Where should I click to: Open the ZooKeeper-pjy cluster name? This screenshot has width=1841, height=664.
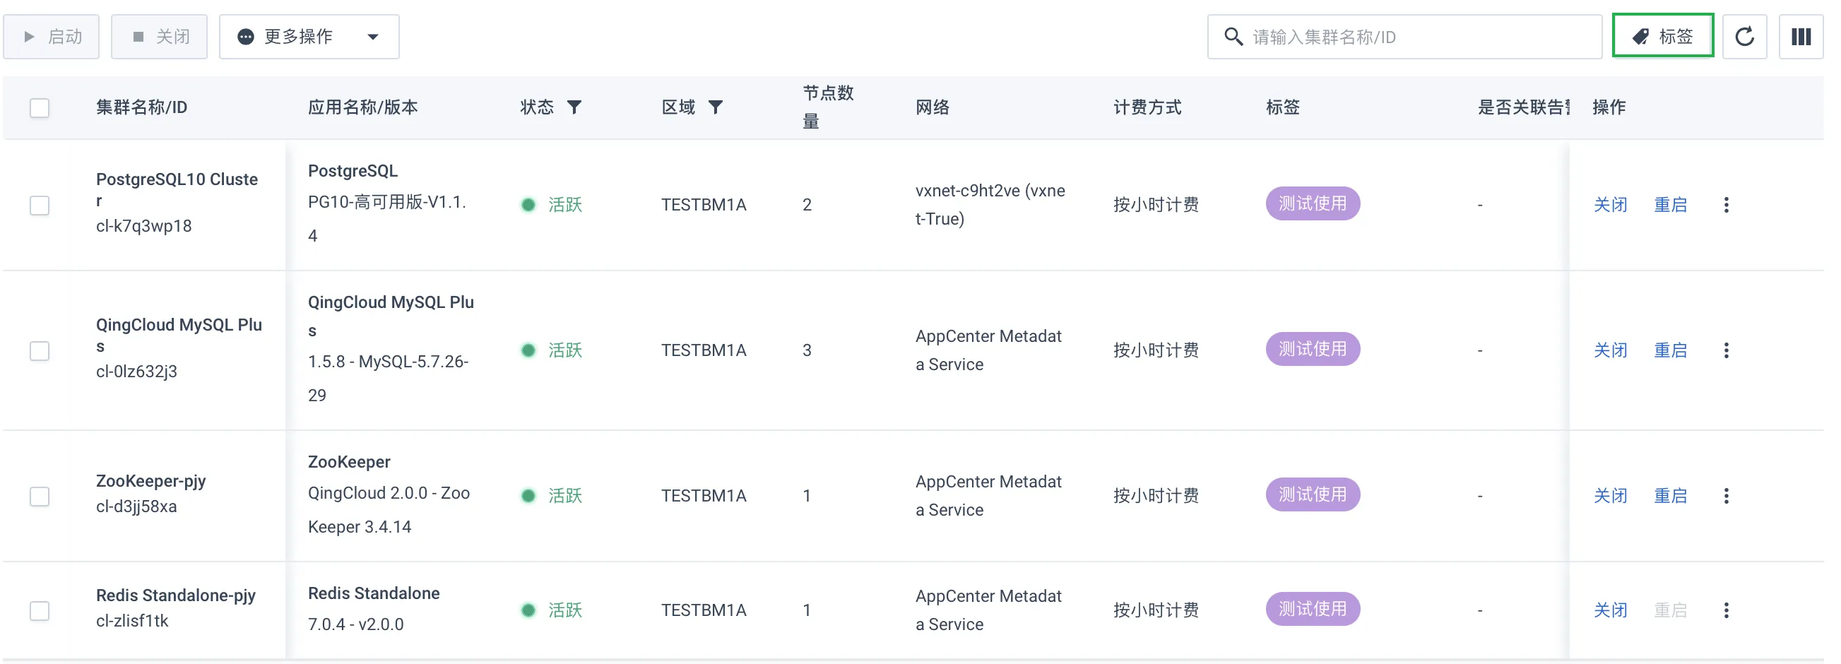click(150, 481)
